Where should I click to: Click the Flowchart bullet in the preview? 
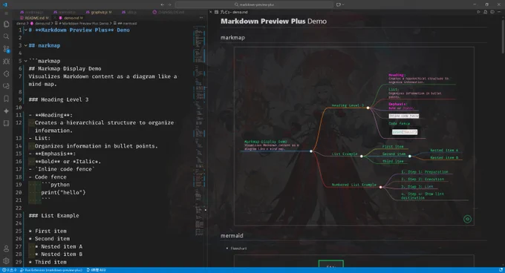coord(238,249)
